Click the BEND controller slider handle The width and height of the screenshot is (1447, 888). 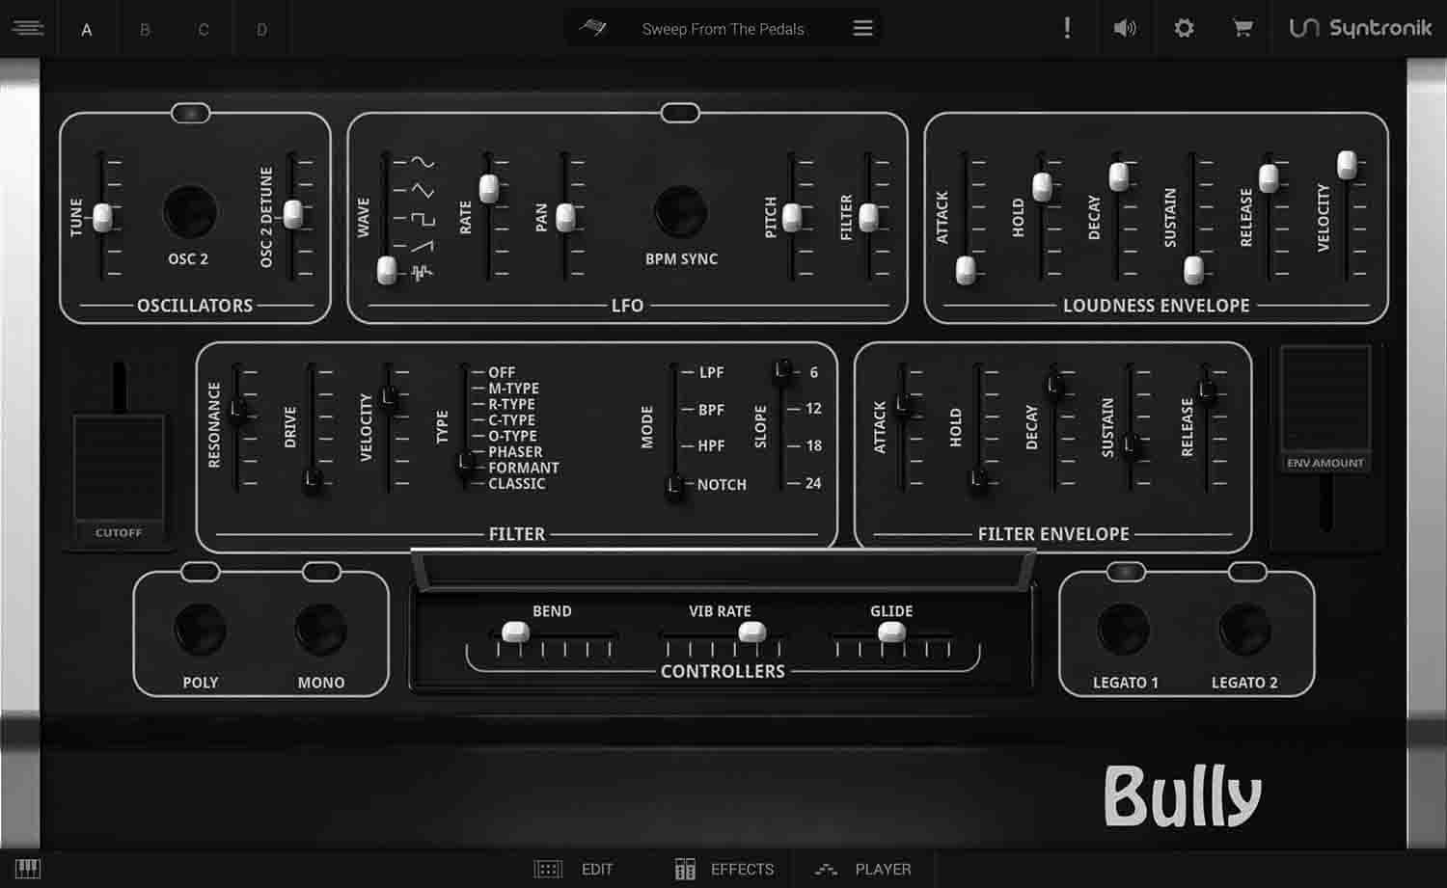(515, 632)
